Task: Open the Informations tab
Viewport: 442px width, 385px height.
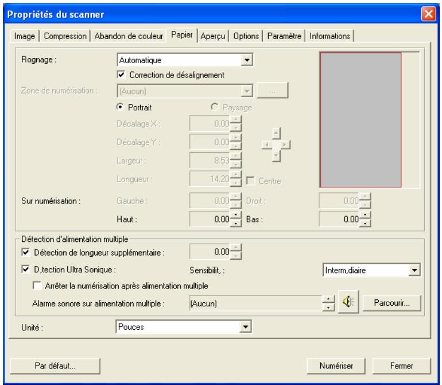Action: (x=330, y=36)
